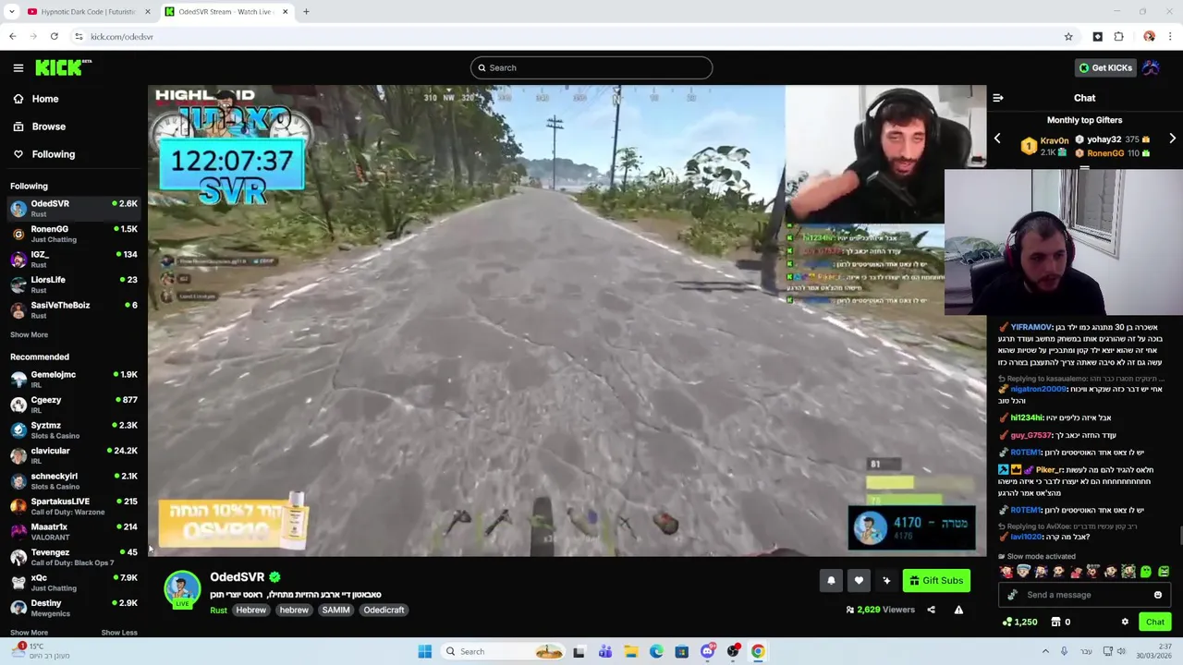Click the sparkle icon next to heart
Viewport: 1183px width, 665px height.
pyautogui.click(x=886, y=580)
